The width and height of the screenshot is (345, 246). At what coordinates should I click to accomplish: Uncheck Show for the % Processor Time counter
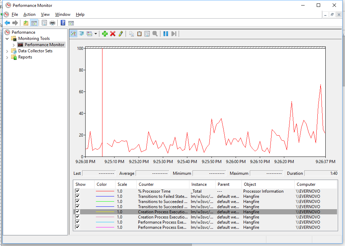pyautogui.click(x=77, y=191)
